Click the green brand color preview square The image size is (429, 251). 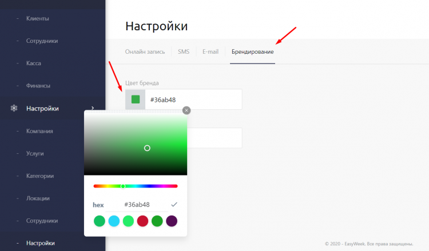(136, 99)
